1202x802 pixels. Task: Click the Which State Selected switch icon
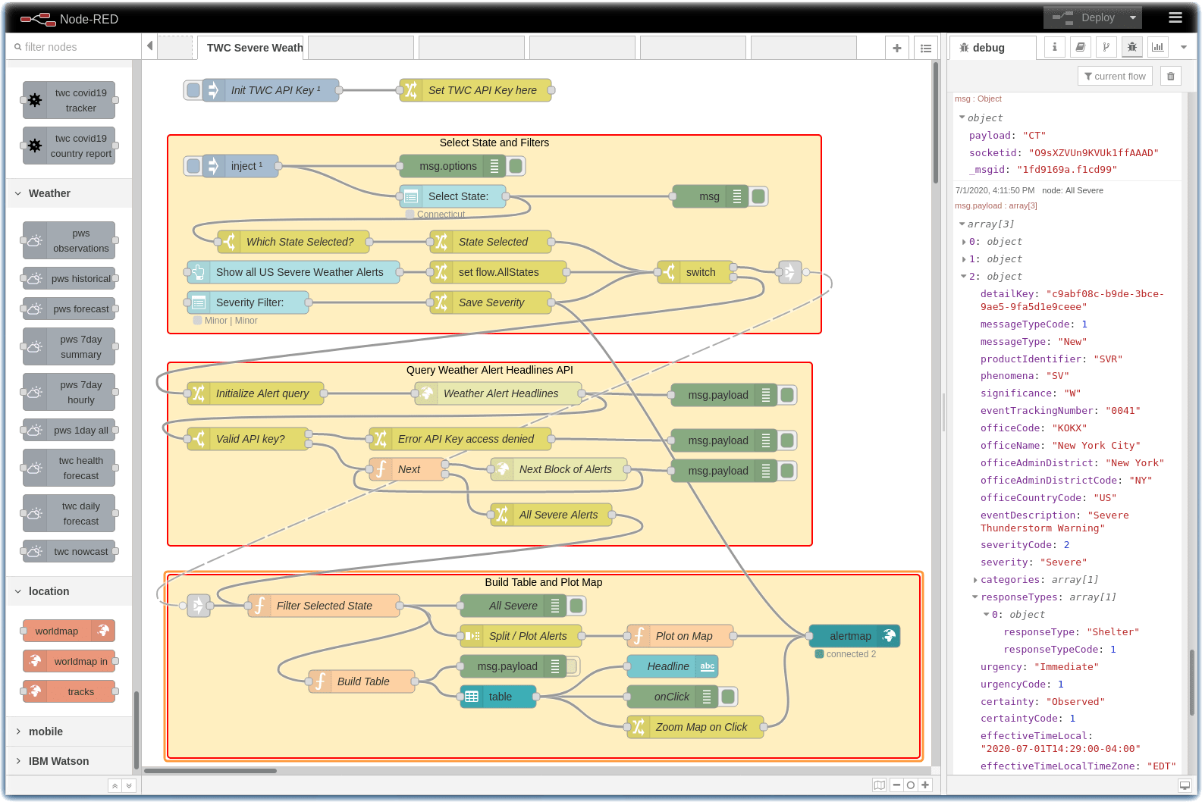(229, 242)
